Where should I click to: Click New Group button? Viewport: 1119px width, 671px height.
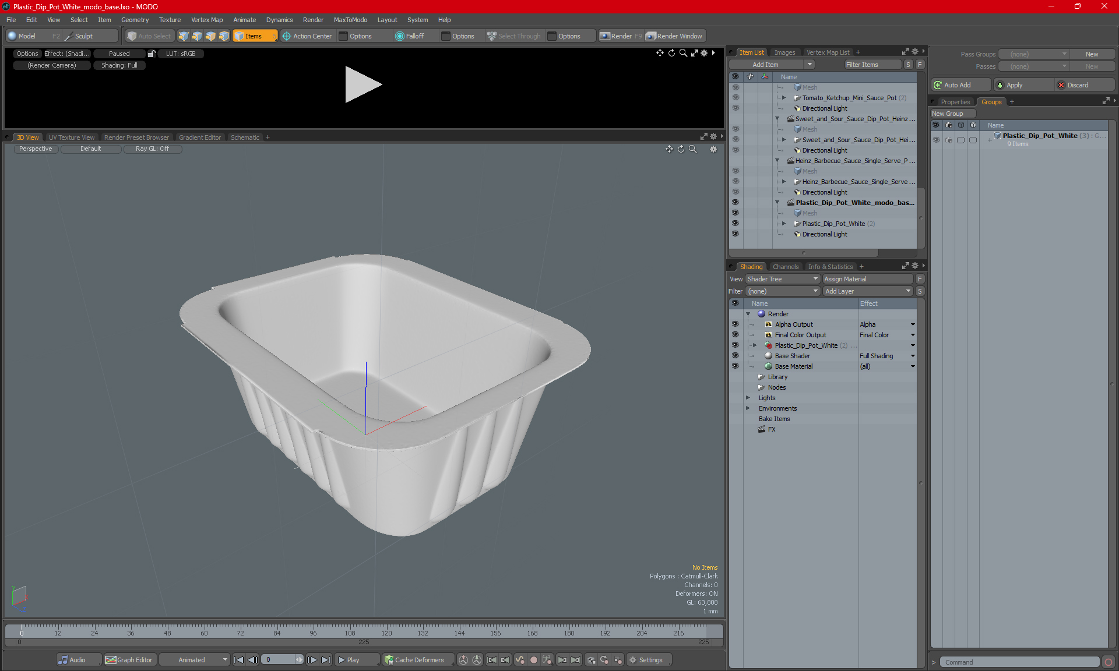953,114
